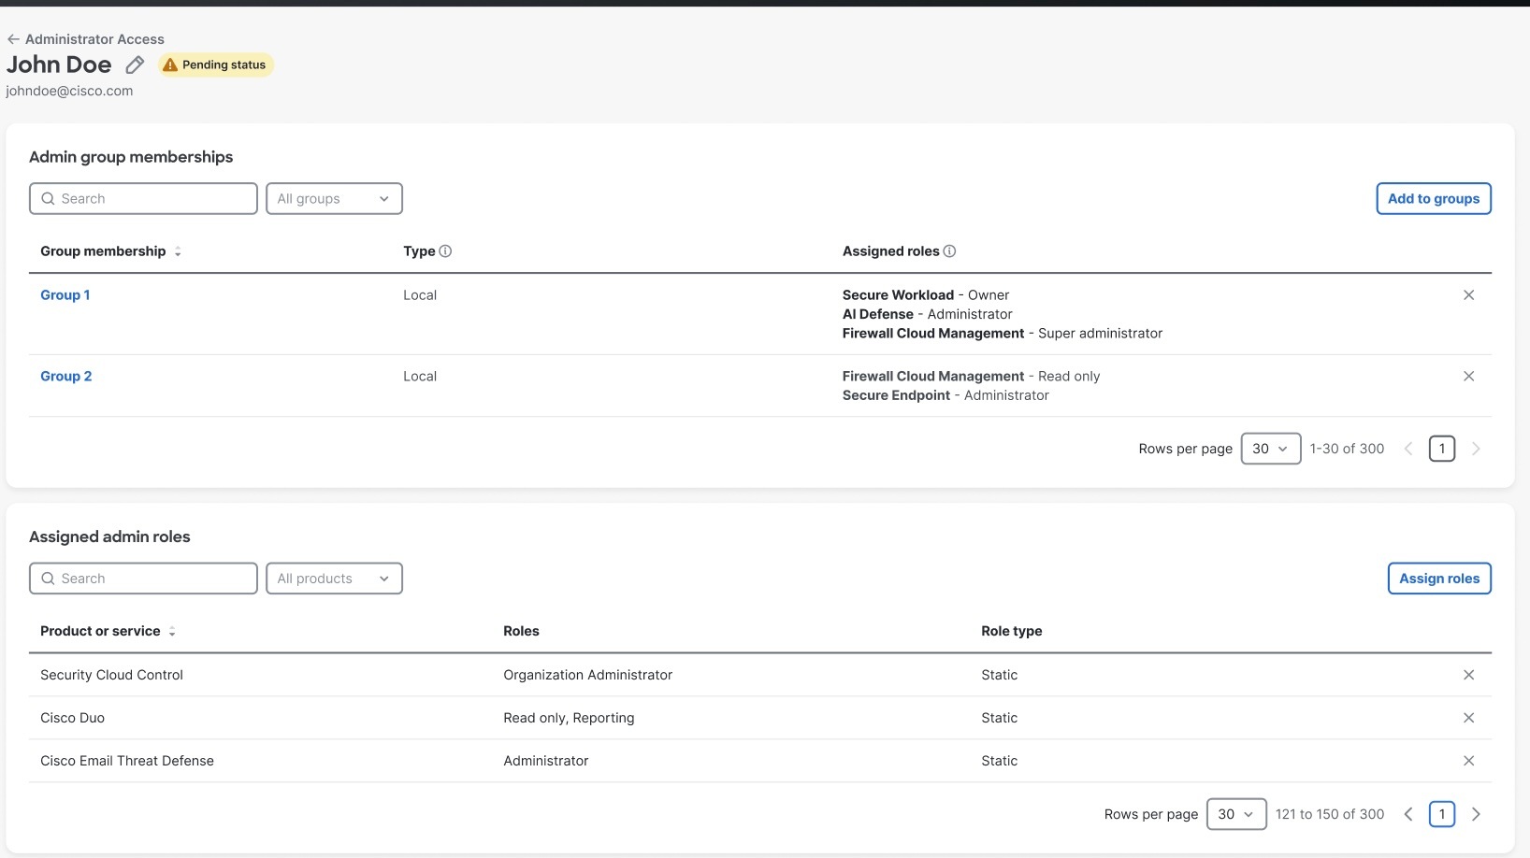Click the 121 to 150 of 300 text
Viewport: 1530px width, 858px height.
pos(1330,814)
